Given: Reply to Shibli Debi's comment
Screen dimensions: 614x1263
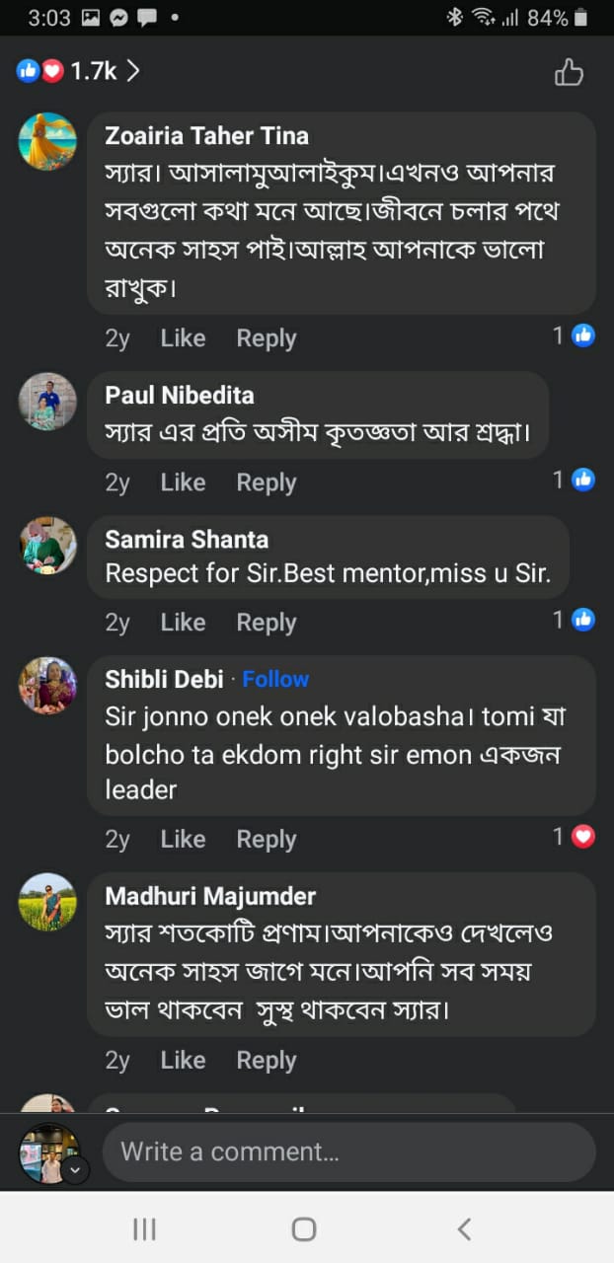Looking at the screenshot, I should click(x=266, y=840).
